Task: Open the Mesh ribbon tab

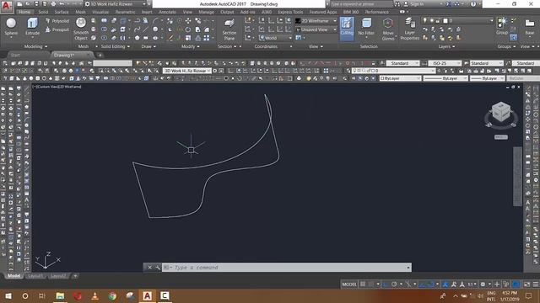Action: pyautogui.click(x=80, y=12)
